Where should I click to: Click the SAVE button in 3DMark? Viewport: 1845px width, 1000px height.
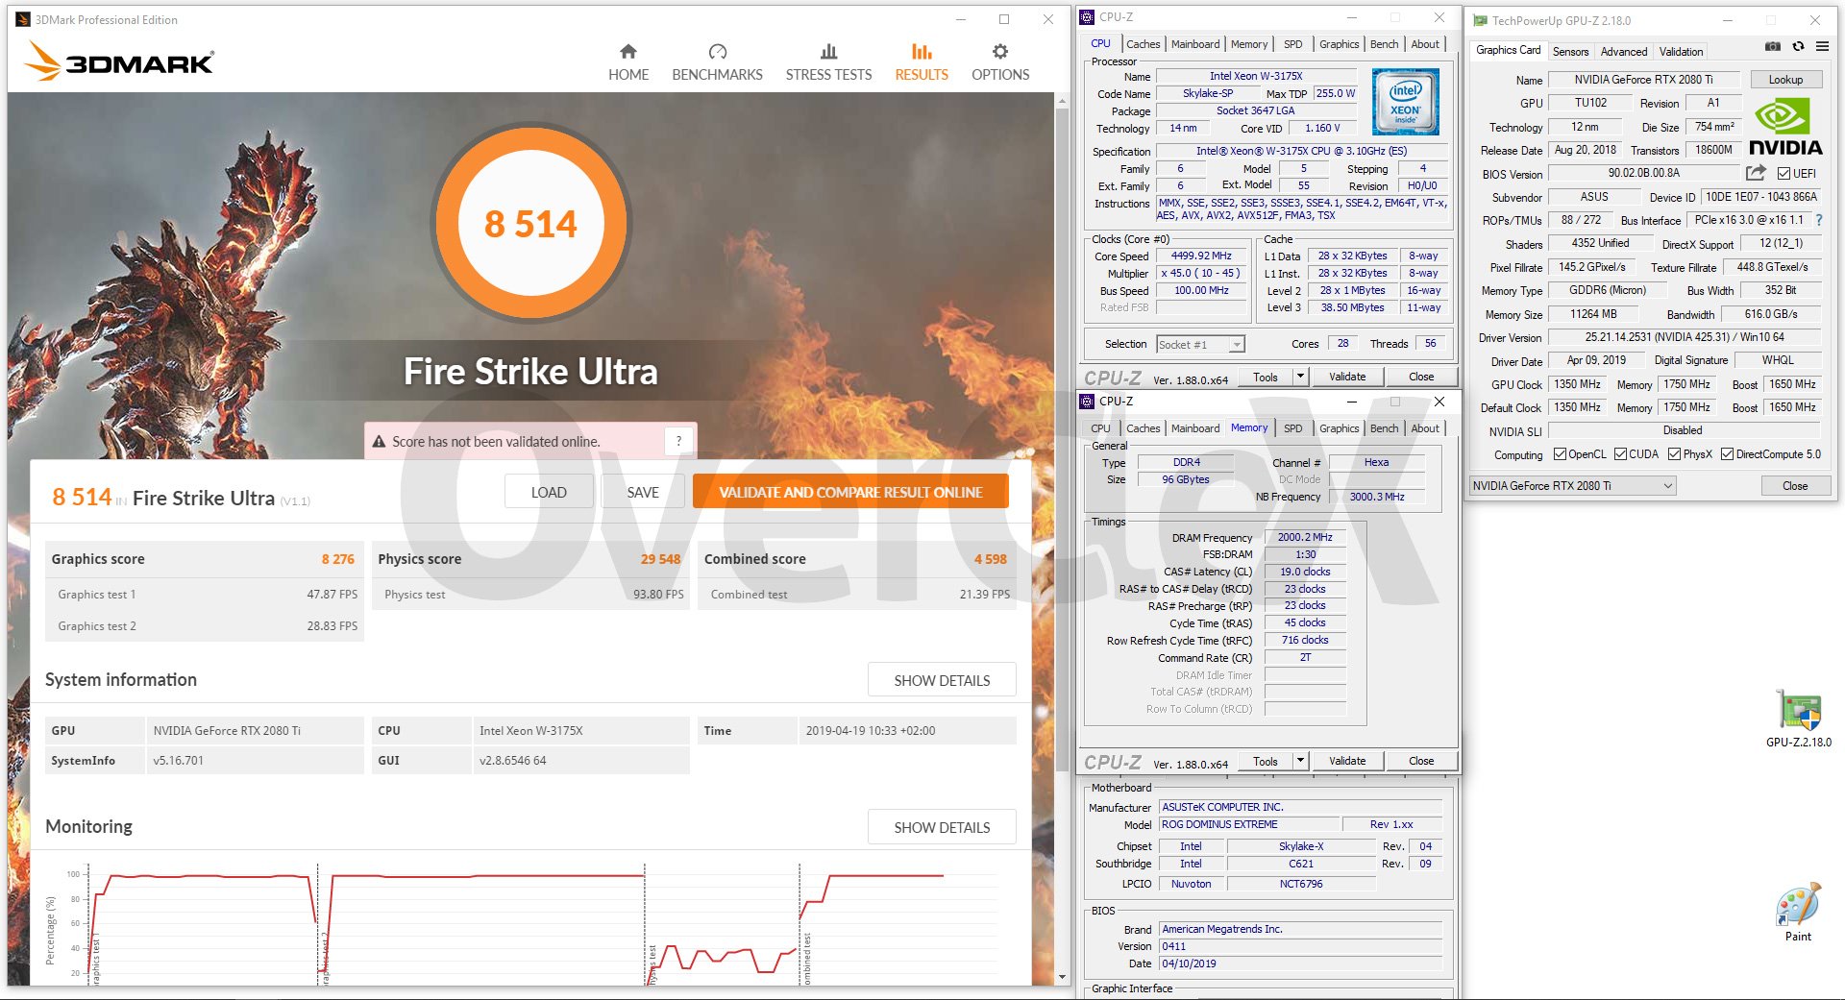[643, 492]
